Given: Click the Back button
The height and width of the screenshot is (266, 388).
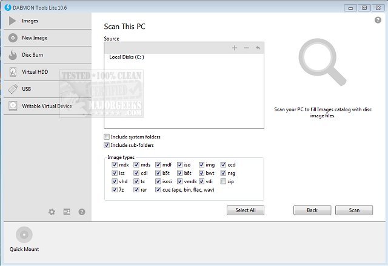Looking at the screenshot, I should [x=312, y=210].
